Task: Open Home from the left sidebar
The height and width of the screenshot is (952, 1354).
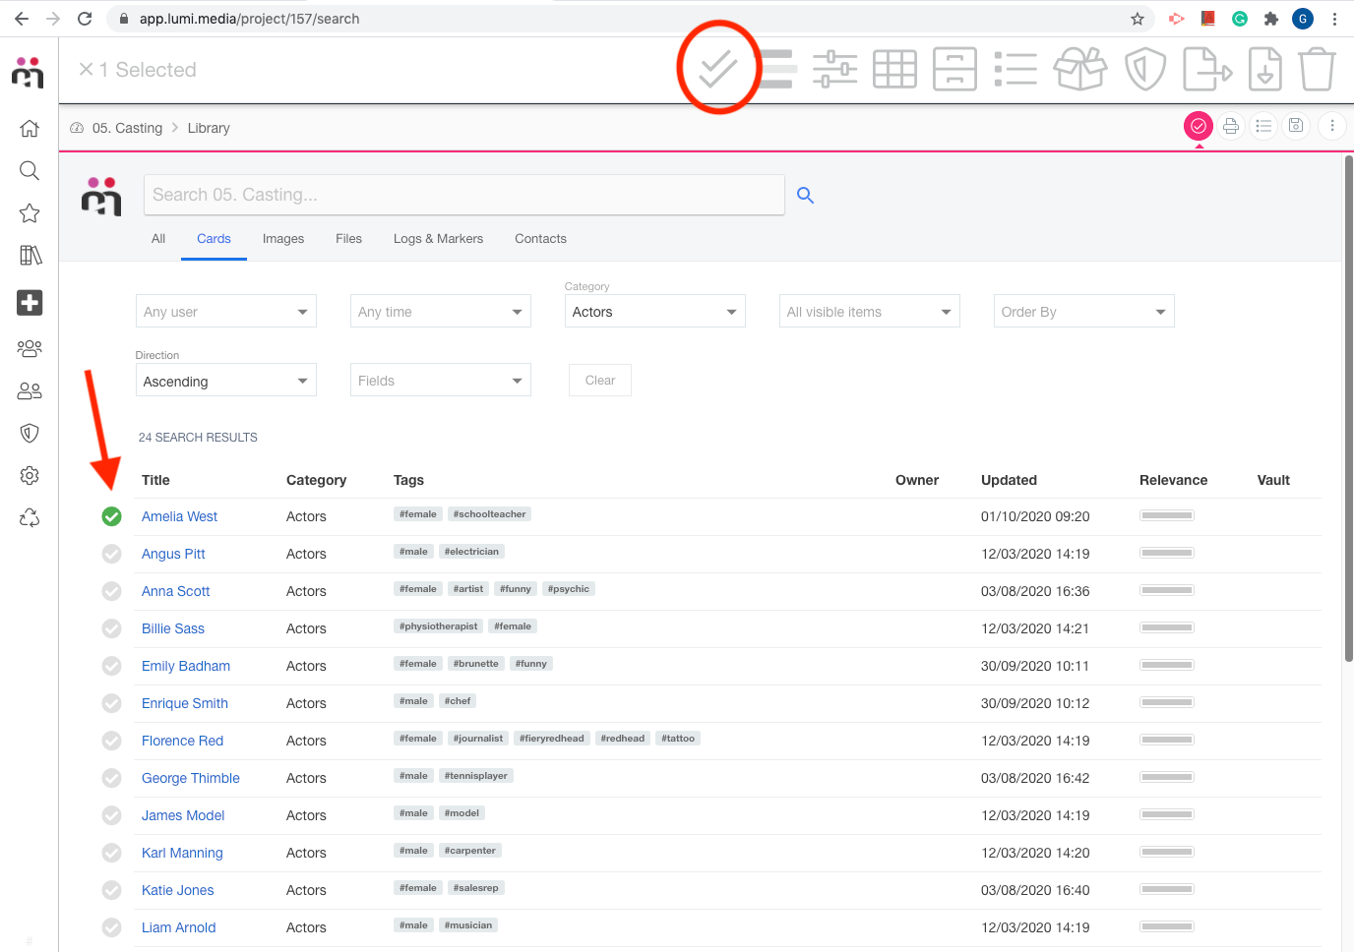Action: coord(30,128)
